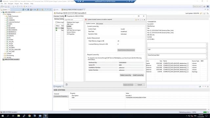Select SAP Start Service Logon entry
The width and height of the screenshot is (210, 118).
73,30
